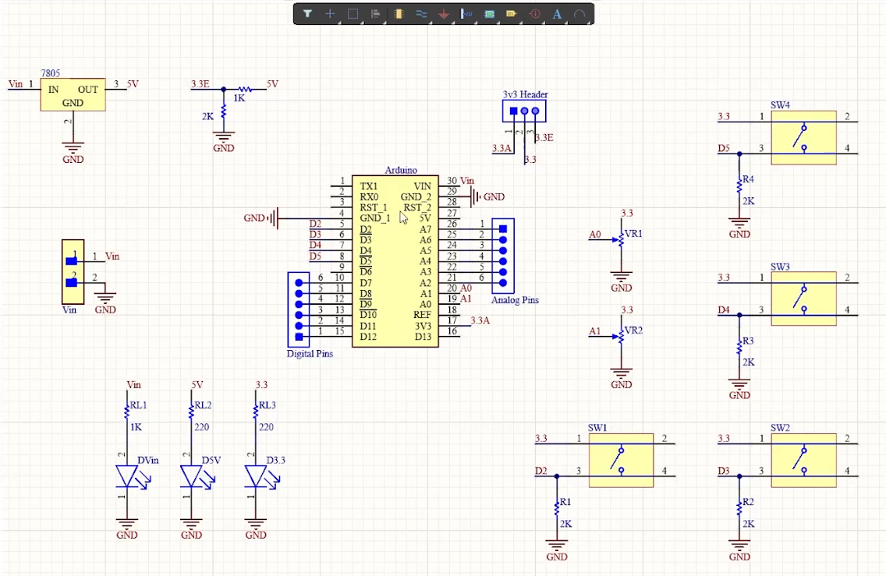Select the Filter tool on the toolbar
The image size is (886, 576).
(307, 13)
